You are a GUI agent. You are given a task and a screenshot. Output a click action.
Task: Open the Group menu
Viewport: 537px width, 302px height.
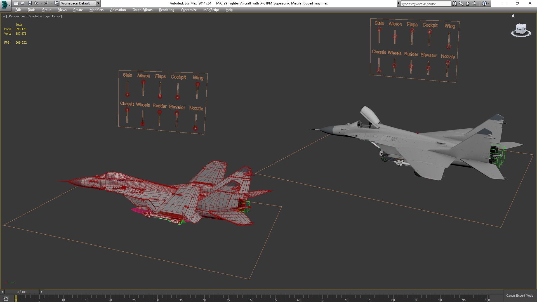47,10
